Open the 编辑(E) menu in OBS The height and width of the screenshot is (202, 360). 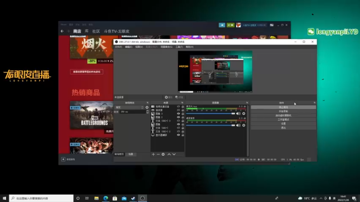click(129, 47)
